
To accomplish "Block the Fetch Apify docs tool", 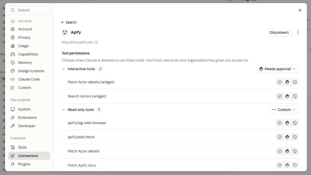I will (x=295, y=165).
